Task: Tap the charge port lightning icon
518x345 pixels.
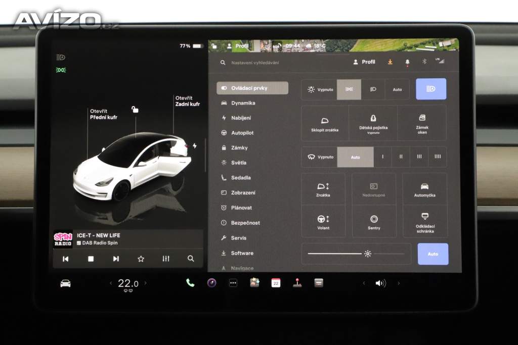Action: coord(195,145)
